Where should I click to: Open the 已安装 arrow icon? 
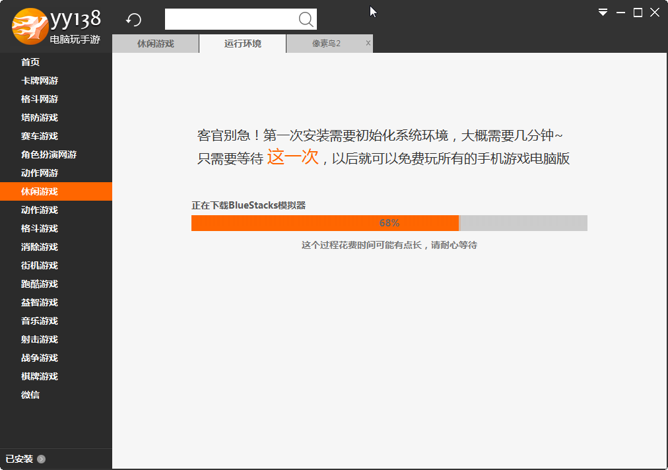click(x=42, y=459)
